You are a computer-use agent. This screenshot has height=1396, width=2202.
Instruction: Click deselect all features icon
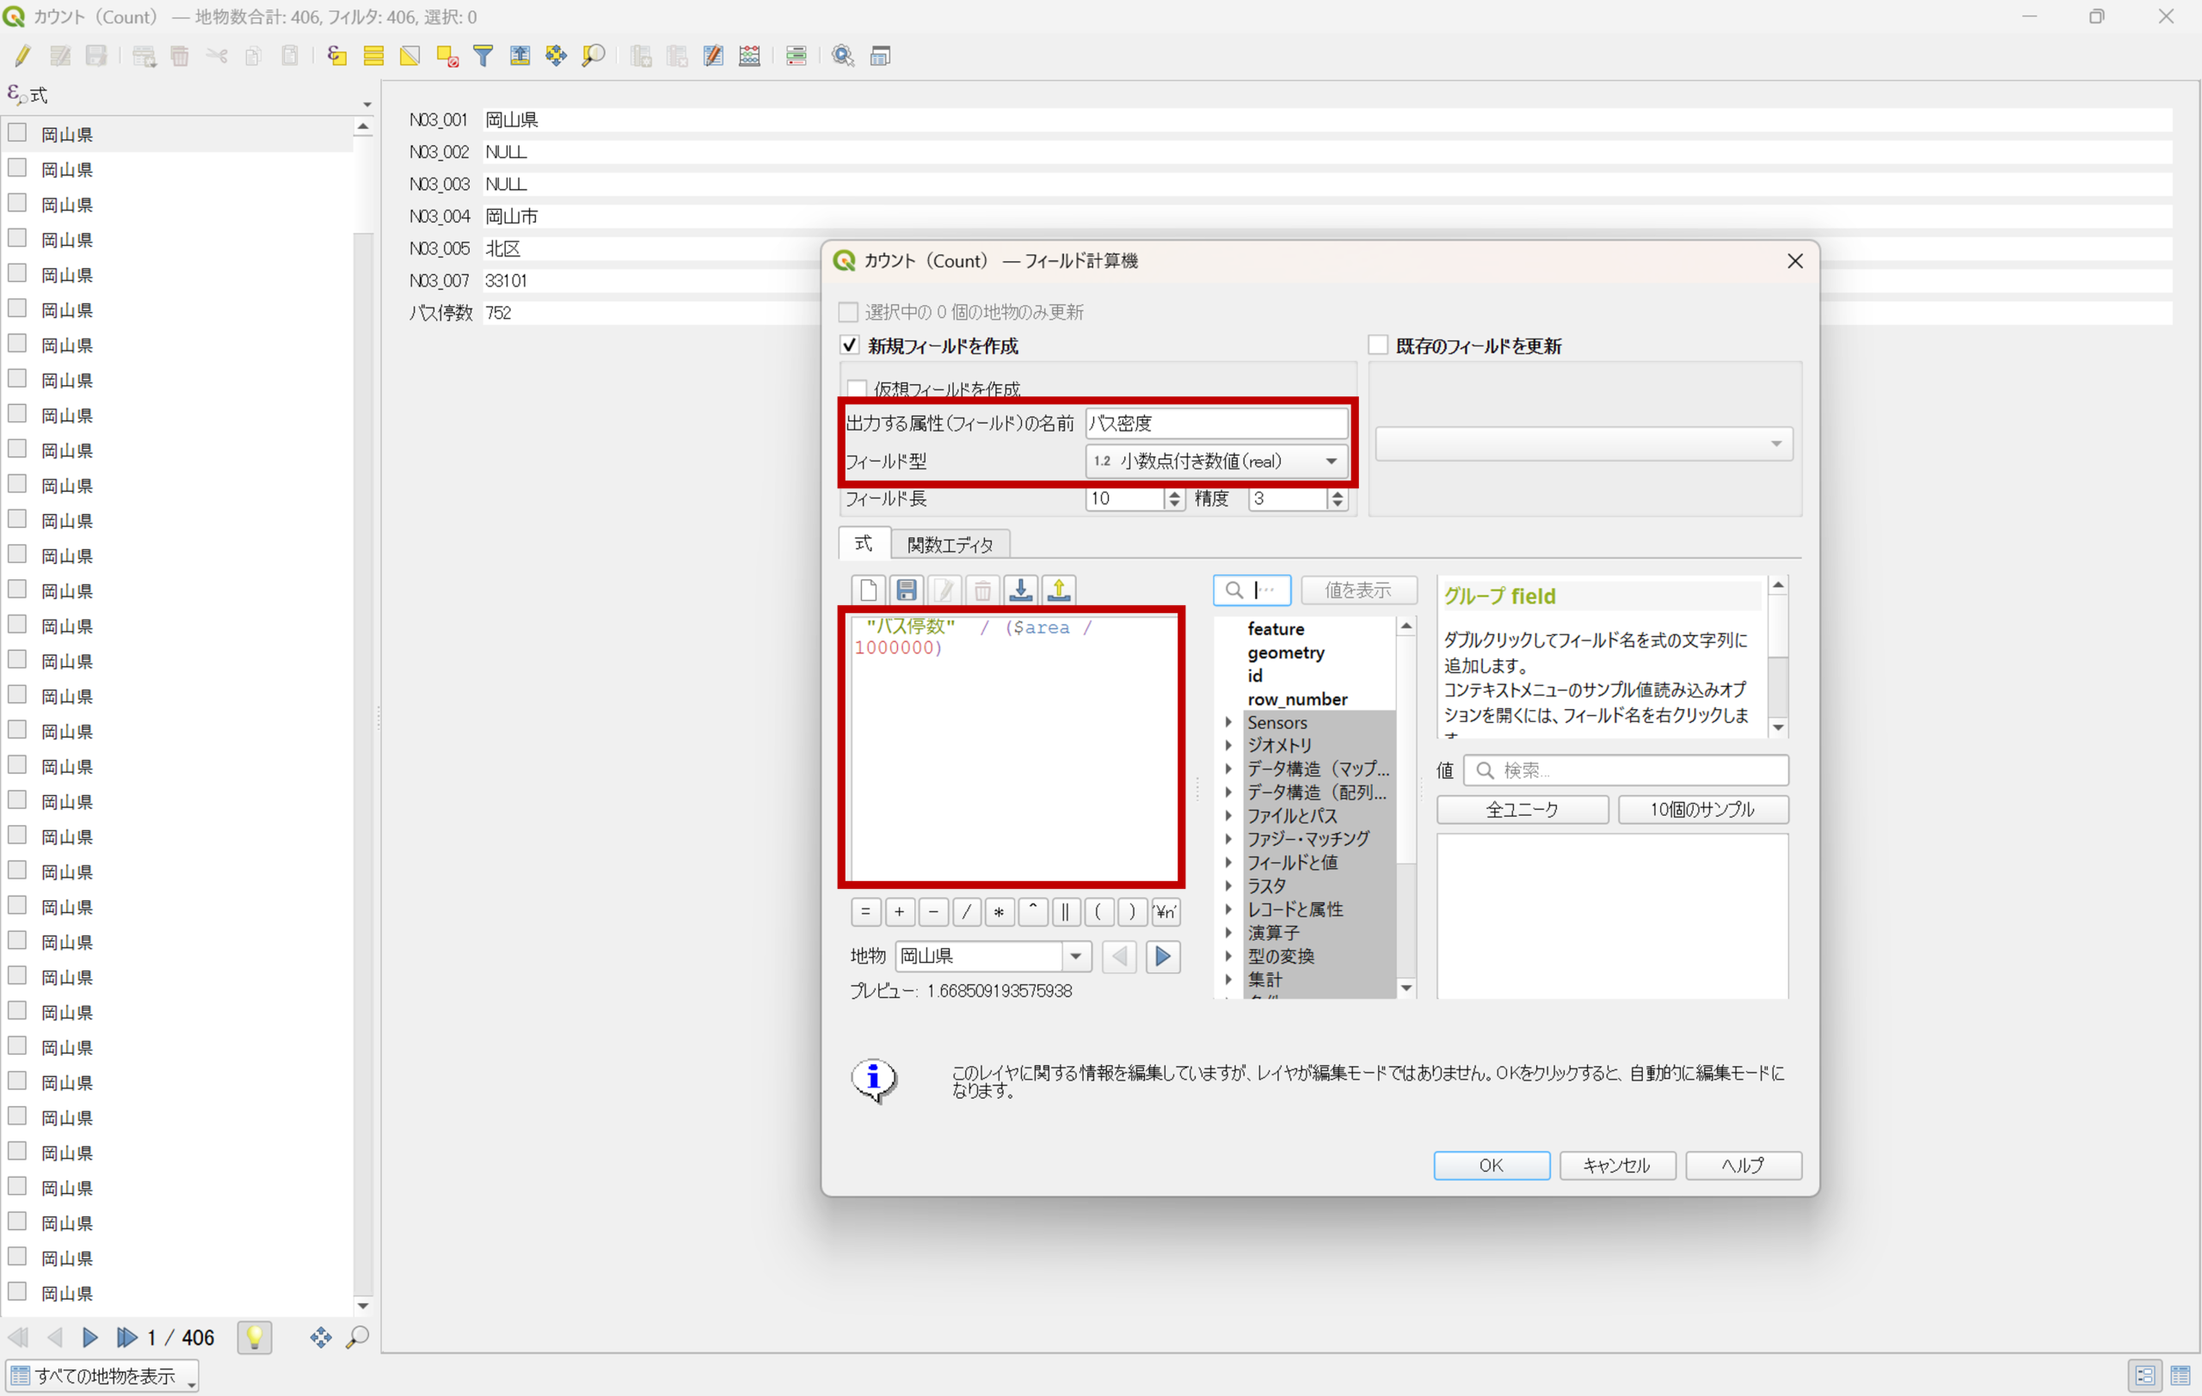tap(447, 56)
